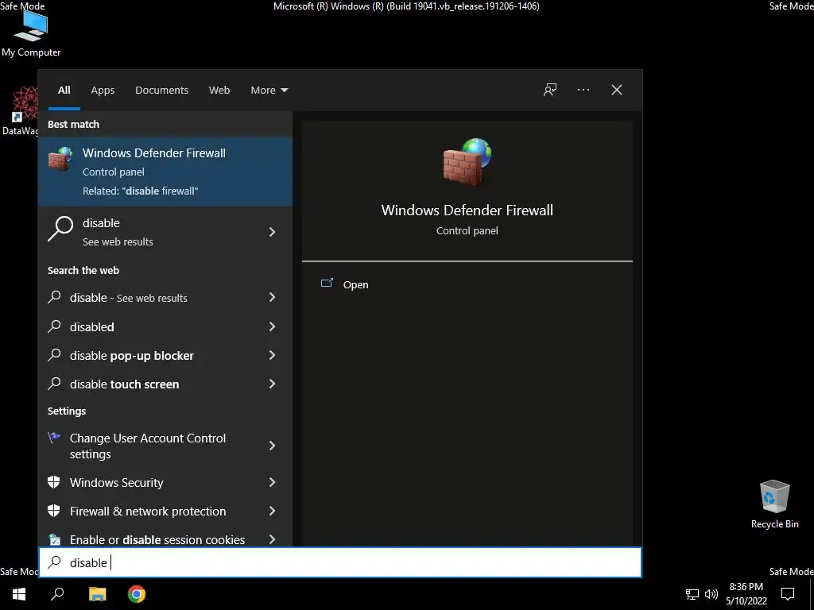The height and width of the screenshot is (610, 814).
Task: Open the Recycle Bin
Action: (x=774, y=504)
